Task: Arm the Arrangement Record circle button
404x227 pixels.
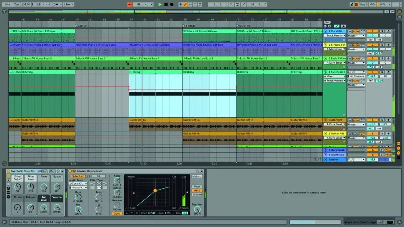Action: point(172,5)
